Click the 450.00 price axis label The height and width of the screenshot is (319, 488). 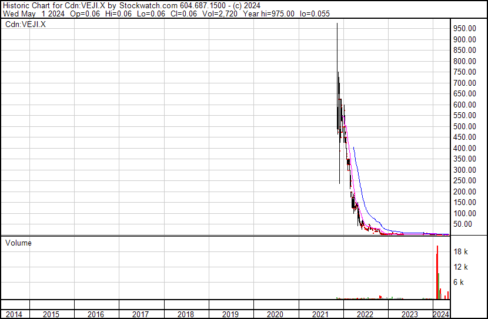click(x=464, y=137)
